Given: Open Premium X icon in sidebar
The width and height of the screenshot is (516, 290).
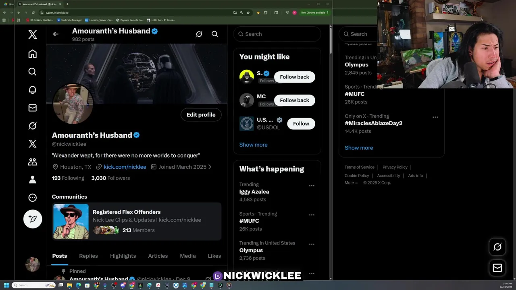Looking at the screenshot, I should click(33, 144).
